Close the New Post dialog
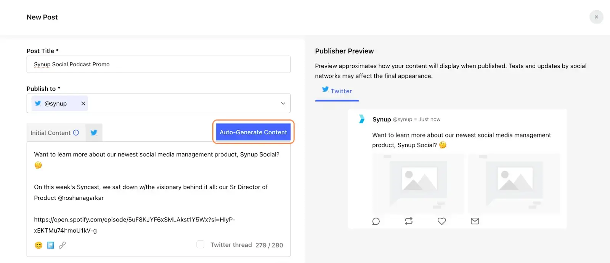Screen dimensions: 610x263 coord(596,17)
